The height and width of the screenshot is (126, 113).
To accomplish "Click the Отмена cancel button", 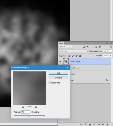I will tap(58, 78).
